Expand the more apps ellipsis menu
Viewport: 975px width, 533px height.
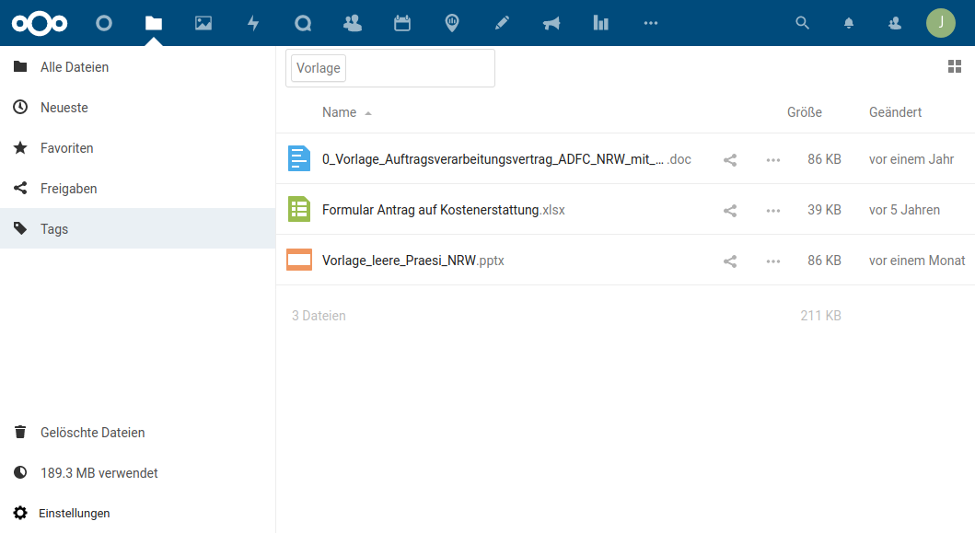point(651,23)
